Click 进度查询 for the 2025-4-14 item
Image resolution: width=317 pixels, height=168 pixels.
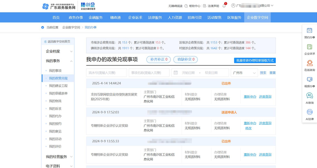point(265,97)
